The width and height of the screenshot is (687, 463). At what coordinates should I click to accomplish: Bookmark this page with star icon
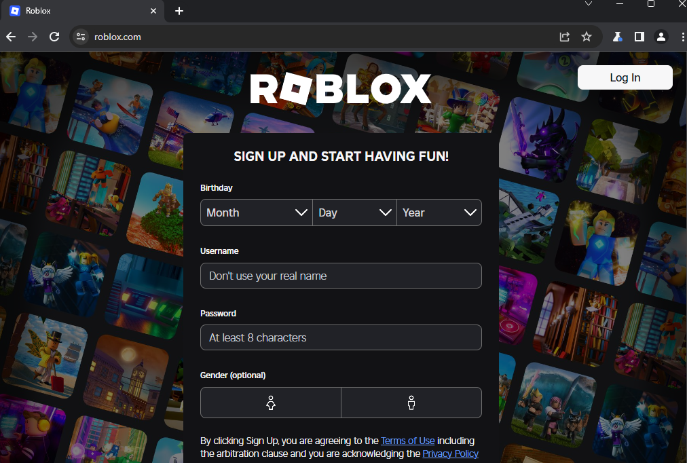(x=587, y=37)
